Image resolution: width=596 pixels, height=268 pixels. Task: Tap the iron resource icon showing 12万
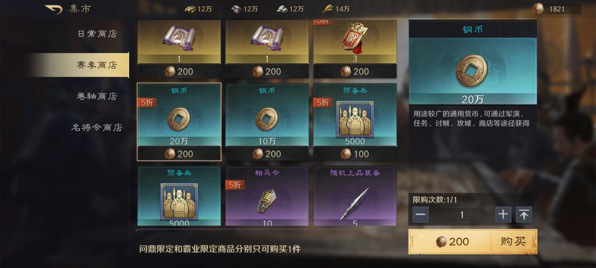pos(236,9)
